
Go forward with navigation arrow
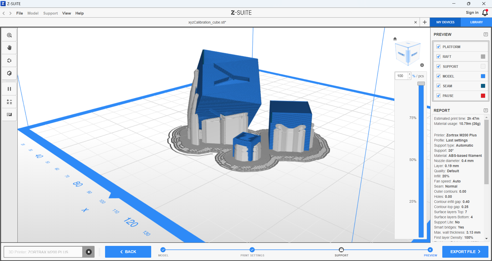[x=11, y=13]
